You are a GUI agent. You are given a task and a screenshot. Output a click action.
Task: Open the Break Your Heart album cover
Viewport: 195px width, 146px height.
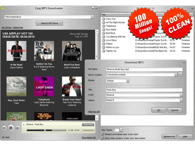tap(72, 87)
